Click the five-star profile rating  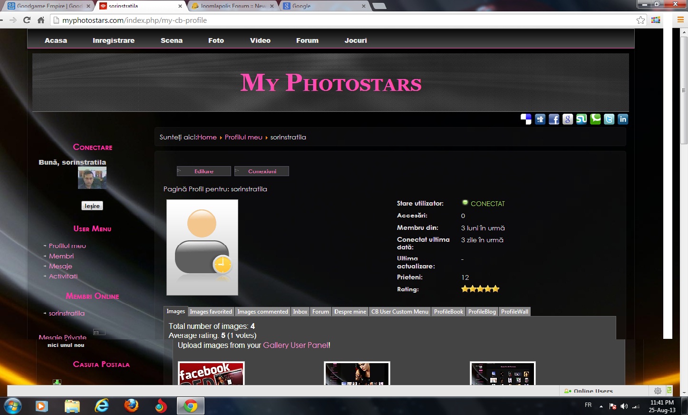480,289
